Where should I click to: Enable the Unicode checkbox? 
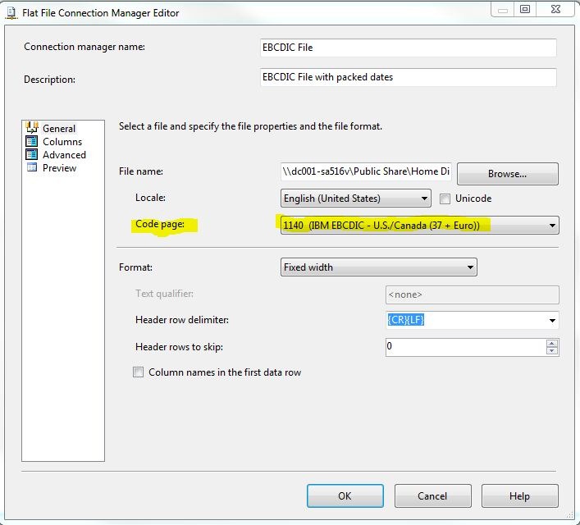tap(445, 199)
